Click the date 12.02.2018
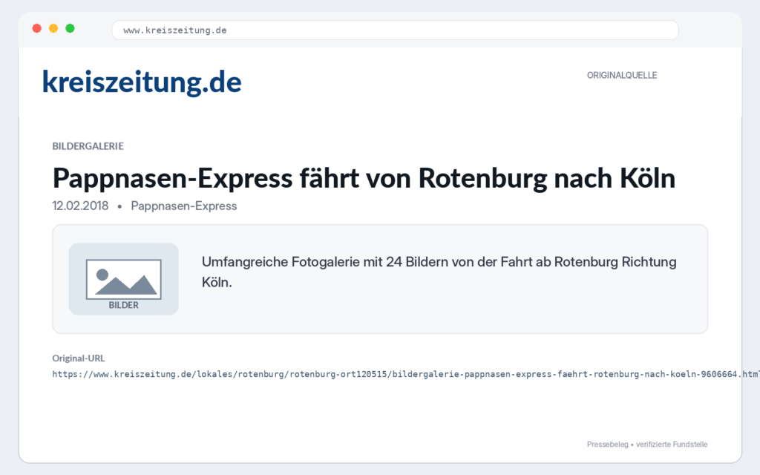 [x=80, y=206]
